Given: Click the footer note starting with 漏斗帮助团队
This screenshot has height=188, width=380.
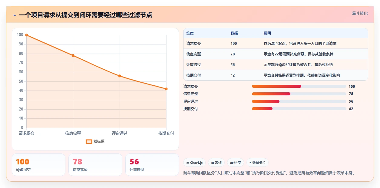Looking at the screenshot, I should pos(269,173).
